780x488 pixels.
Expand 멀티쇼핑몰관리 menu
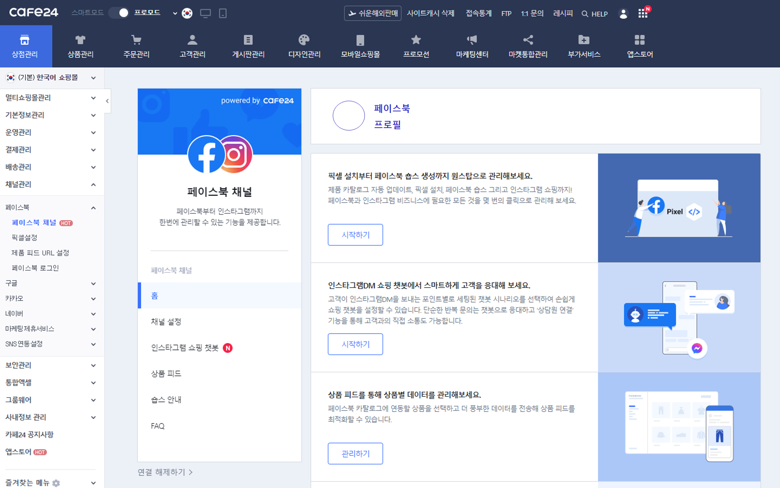(51, 98)
